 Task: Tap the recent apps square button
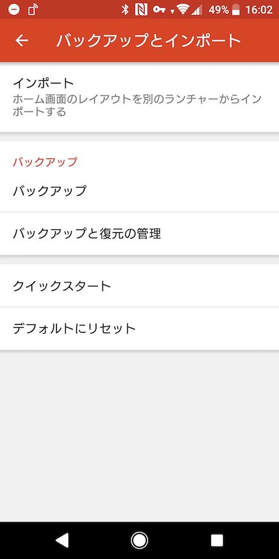(x=217, y=540)
